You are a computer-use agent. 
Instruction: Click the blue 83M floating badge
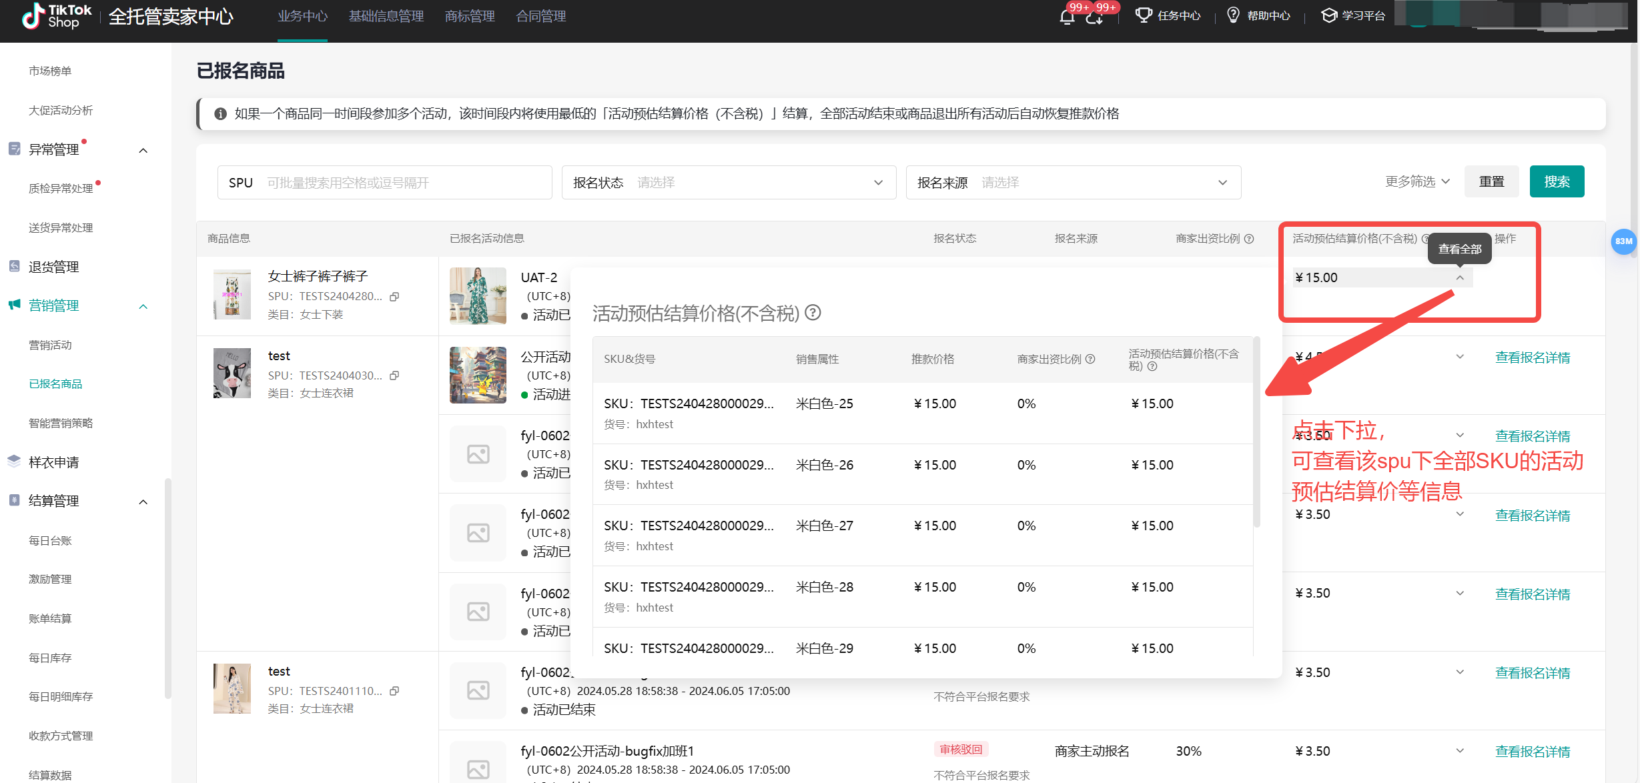click(x=1623, y=241)
